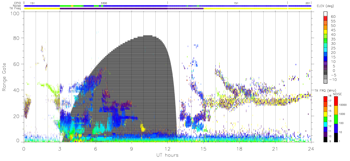Click the Range Gate tick label 40

pyautogui.click(x=17, y=90)
